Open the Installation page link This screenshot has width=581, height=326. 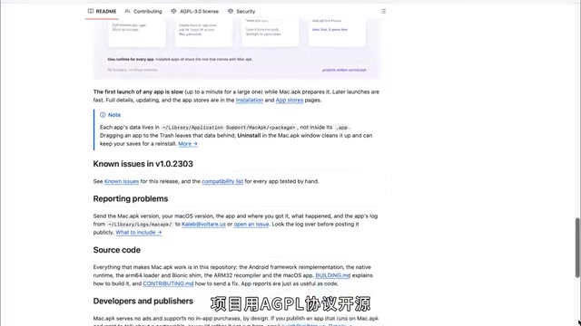[250, 101]
